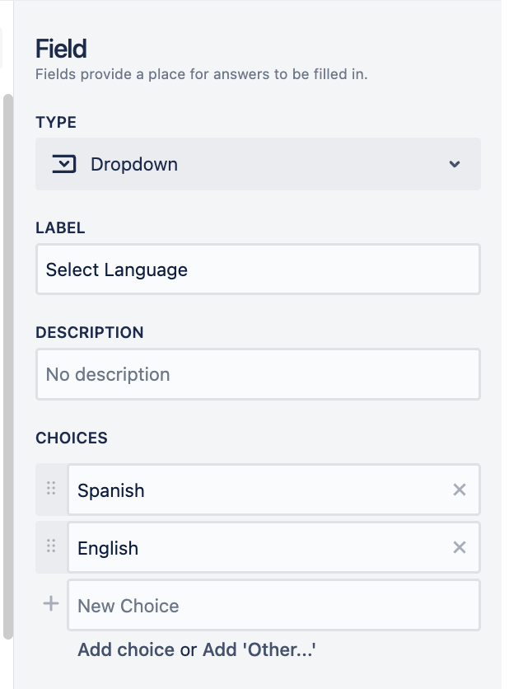Grab the drag handle for Spanish

pos(51,489)
